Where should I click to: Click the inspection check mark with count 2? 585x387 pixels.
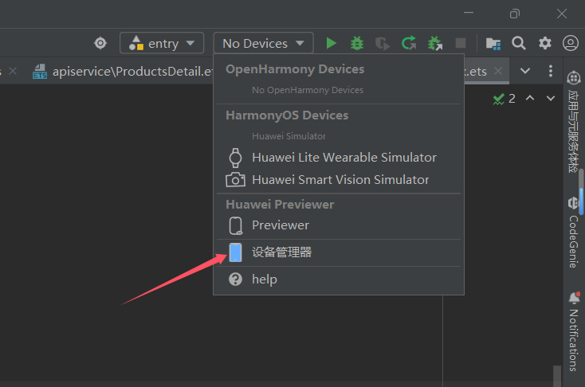pyautogui.click(x=504, y=99)
